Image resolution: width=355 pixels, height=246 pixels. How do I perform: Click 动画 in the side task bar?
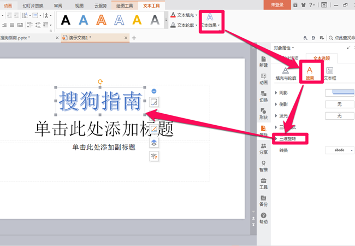[x=264, y=79]
